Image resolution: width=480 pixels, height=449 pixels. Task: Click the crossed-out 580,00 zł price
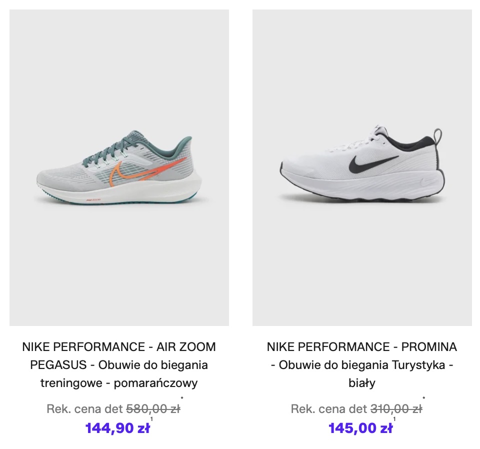pos(153,409)
